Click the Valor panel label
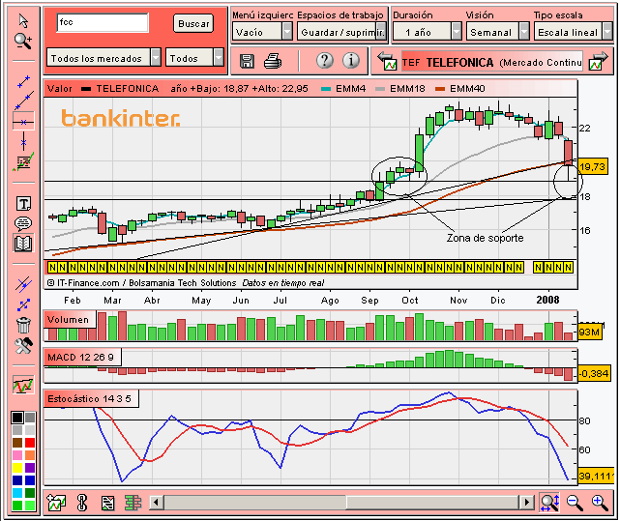Viewport: 620px width, 521px height. (x=59, y=89)
